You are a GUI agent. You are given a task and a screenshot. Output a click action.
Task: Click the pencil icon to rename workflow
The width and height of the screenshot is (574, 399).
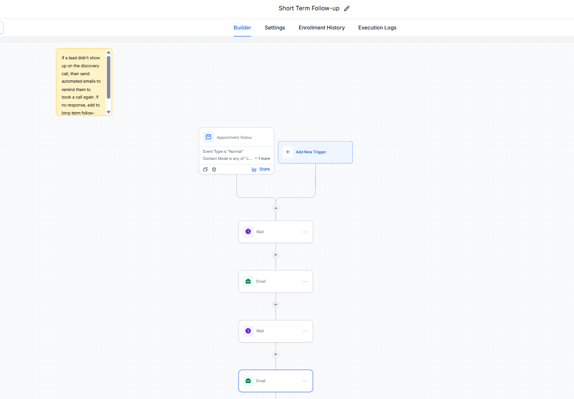click(347, 8)
